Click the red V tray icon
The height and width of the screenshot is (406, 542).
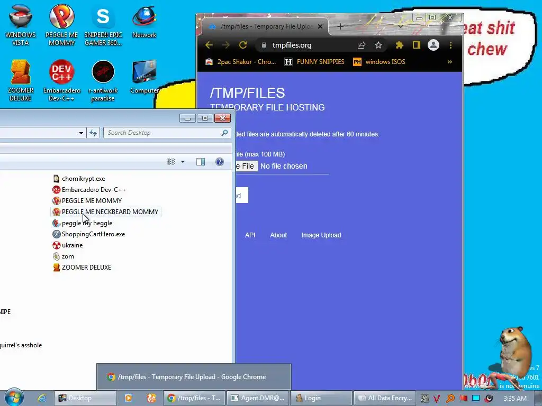click(437, 399)
